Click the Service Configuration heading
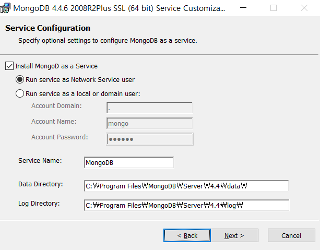The height and width of the screenshot is (250, 320). 48,28
